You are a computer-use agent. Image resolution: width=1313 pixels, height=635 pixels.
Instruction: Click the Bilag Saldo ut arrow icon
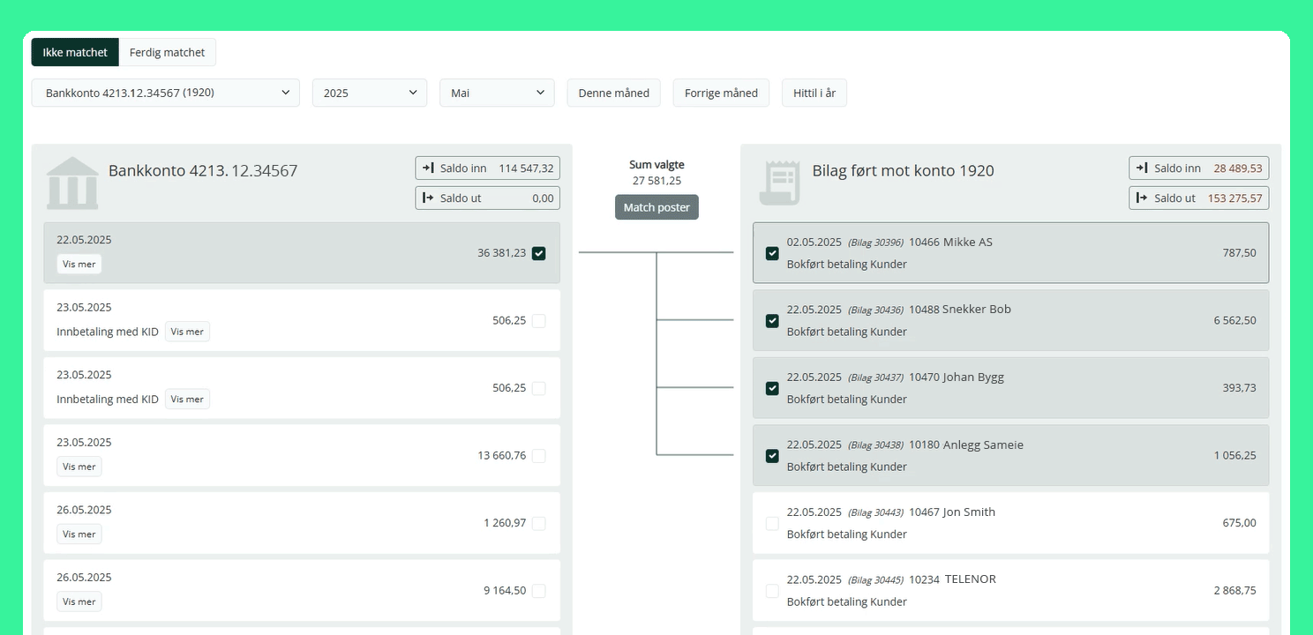coord(1141,198)
